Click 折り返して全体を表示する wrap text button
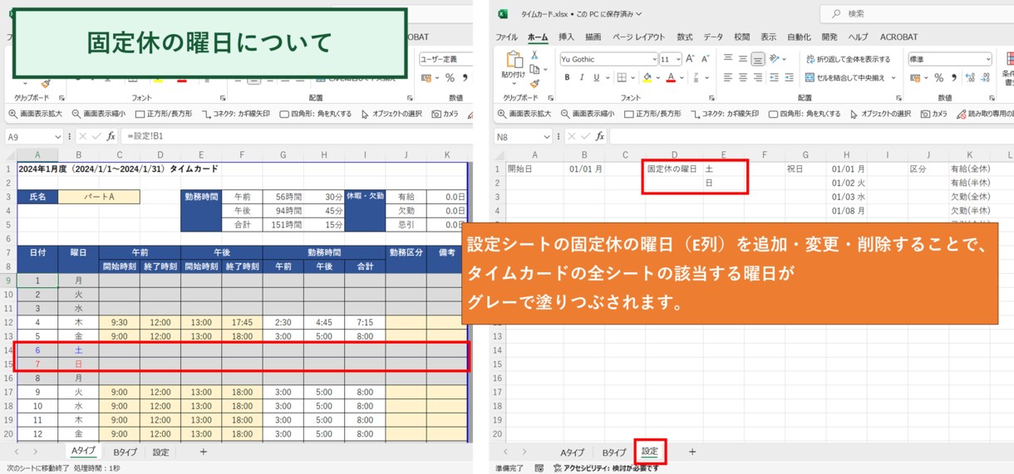The image size is (1014, 474). (848, 59)
